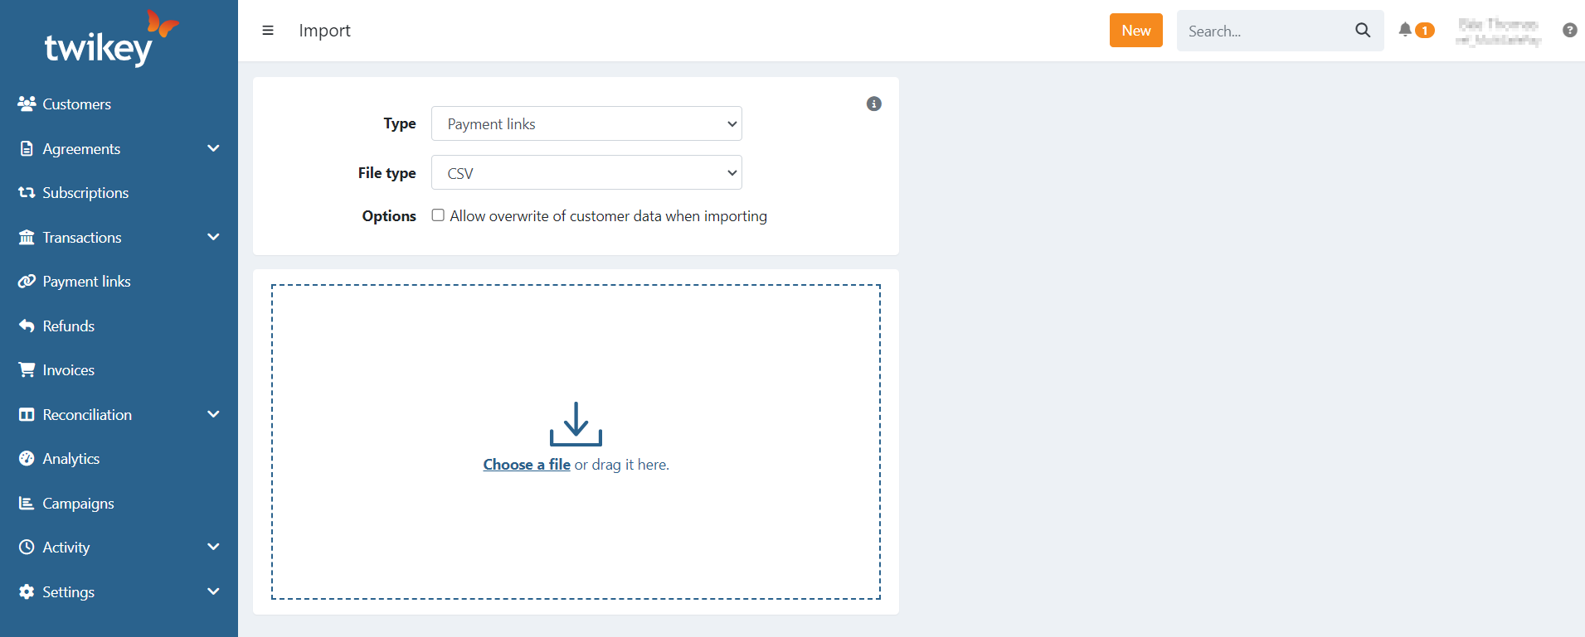1585x637 pixels.
Task: Open the File type dropdown
Action: [x=586, y=173]
